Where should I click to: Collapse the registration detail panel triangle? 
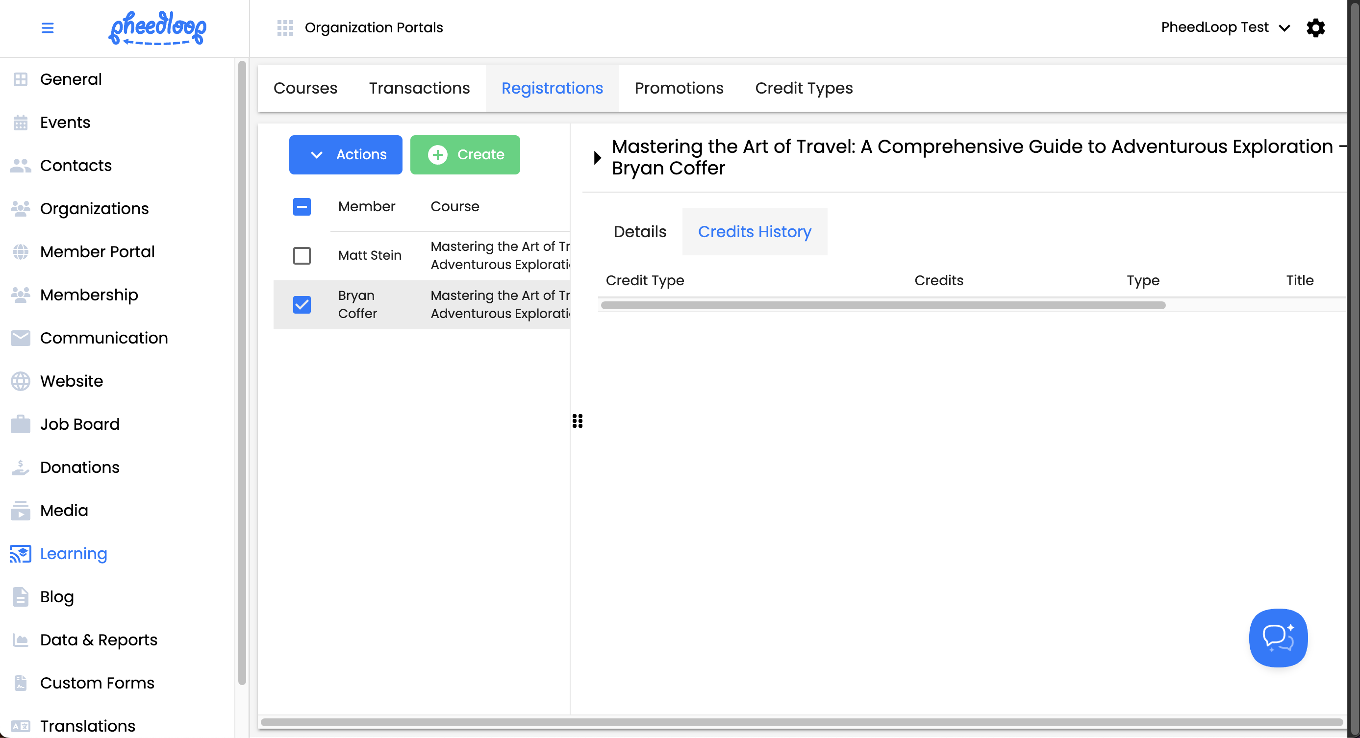pos(597,157)
